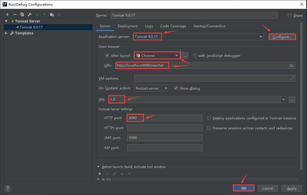Switch to Server tab

pos(105,26)
